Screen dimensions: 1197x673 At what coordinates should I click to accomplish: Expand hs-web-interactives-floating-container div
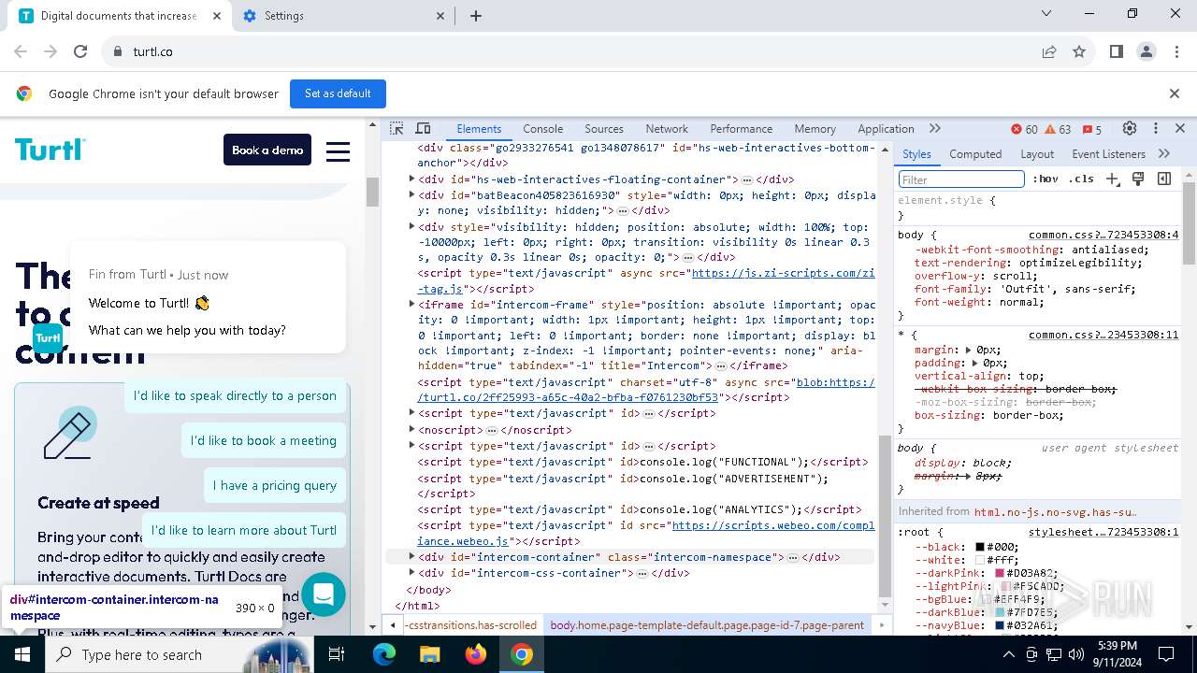[412, 179]
